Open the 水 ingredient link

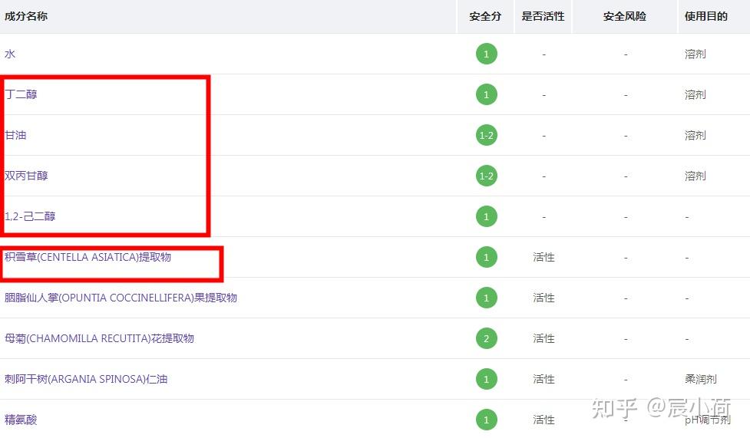[x=10, y=54]
